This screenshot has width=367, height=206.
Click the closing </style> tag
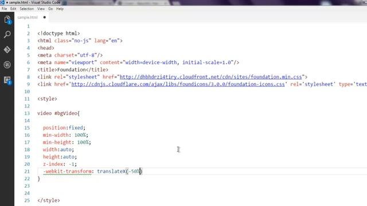point(49,200)
